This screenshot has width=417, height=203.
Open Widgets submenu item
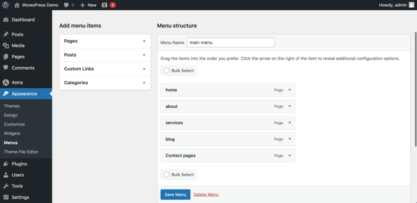pos(12,133)
